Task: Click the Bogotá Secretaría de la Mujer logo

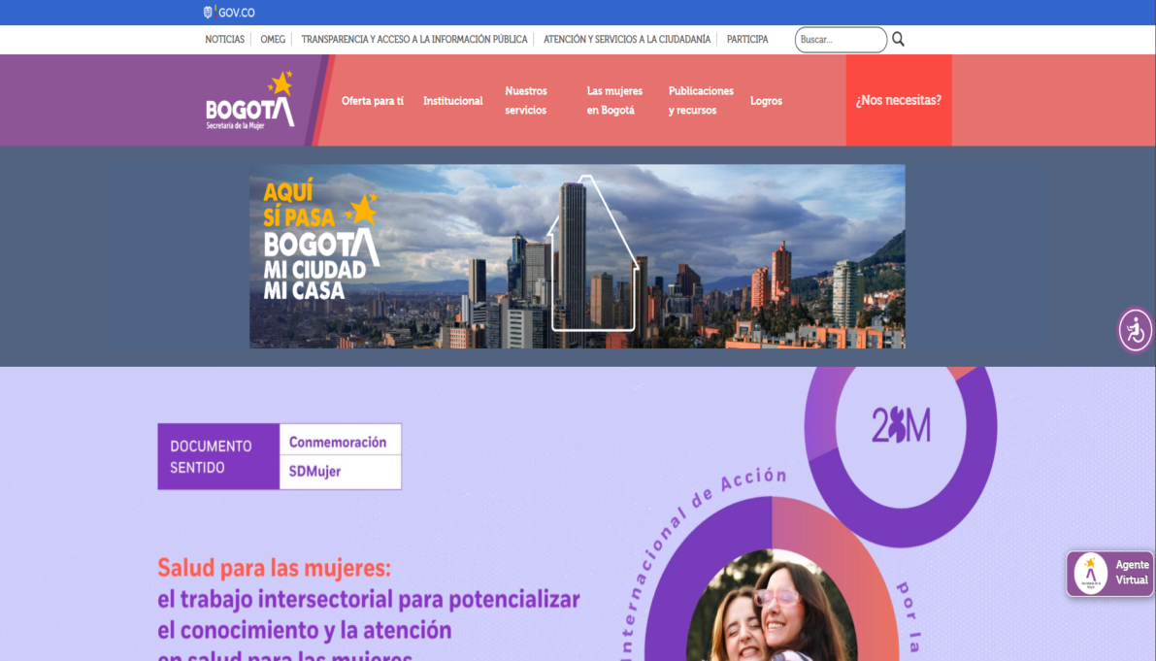Action: (249, 100)
